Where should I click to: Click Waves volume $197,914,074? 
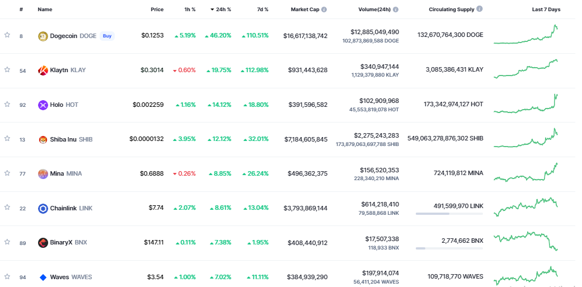(381, 274)
